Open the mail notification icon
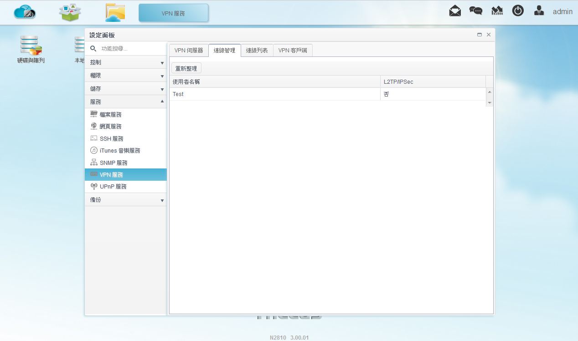 455,11
